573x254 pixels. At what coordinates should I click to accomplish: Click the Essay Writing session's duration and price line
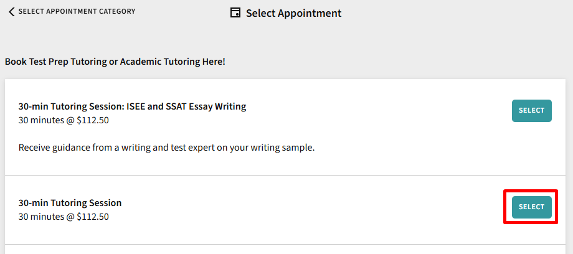(64, 120)
